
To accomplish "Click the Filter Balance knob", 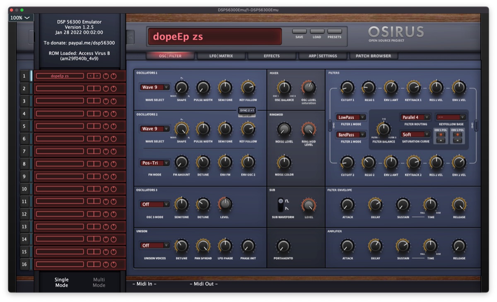I will pyautogui.click(x=383, y=129).
